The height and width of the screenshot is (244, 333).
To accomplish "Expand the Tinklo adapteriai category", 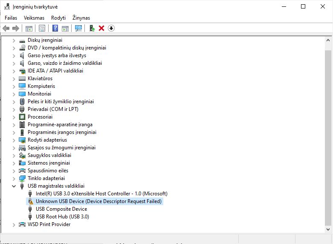I will 14,178.
